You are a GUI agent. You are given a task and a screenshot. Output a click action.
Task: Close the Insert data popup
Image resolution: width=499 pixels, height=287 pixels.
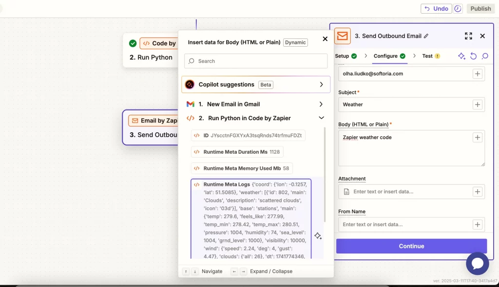click(x=325, y=39)
